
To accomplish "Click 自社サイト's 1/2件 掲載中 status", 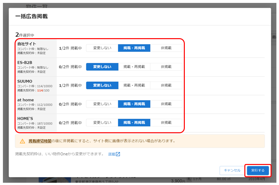I will (70, 48).
